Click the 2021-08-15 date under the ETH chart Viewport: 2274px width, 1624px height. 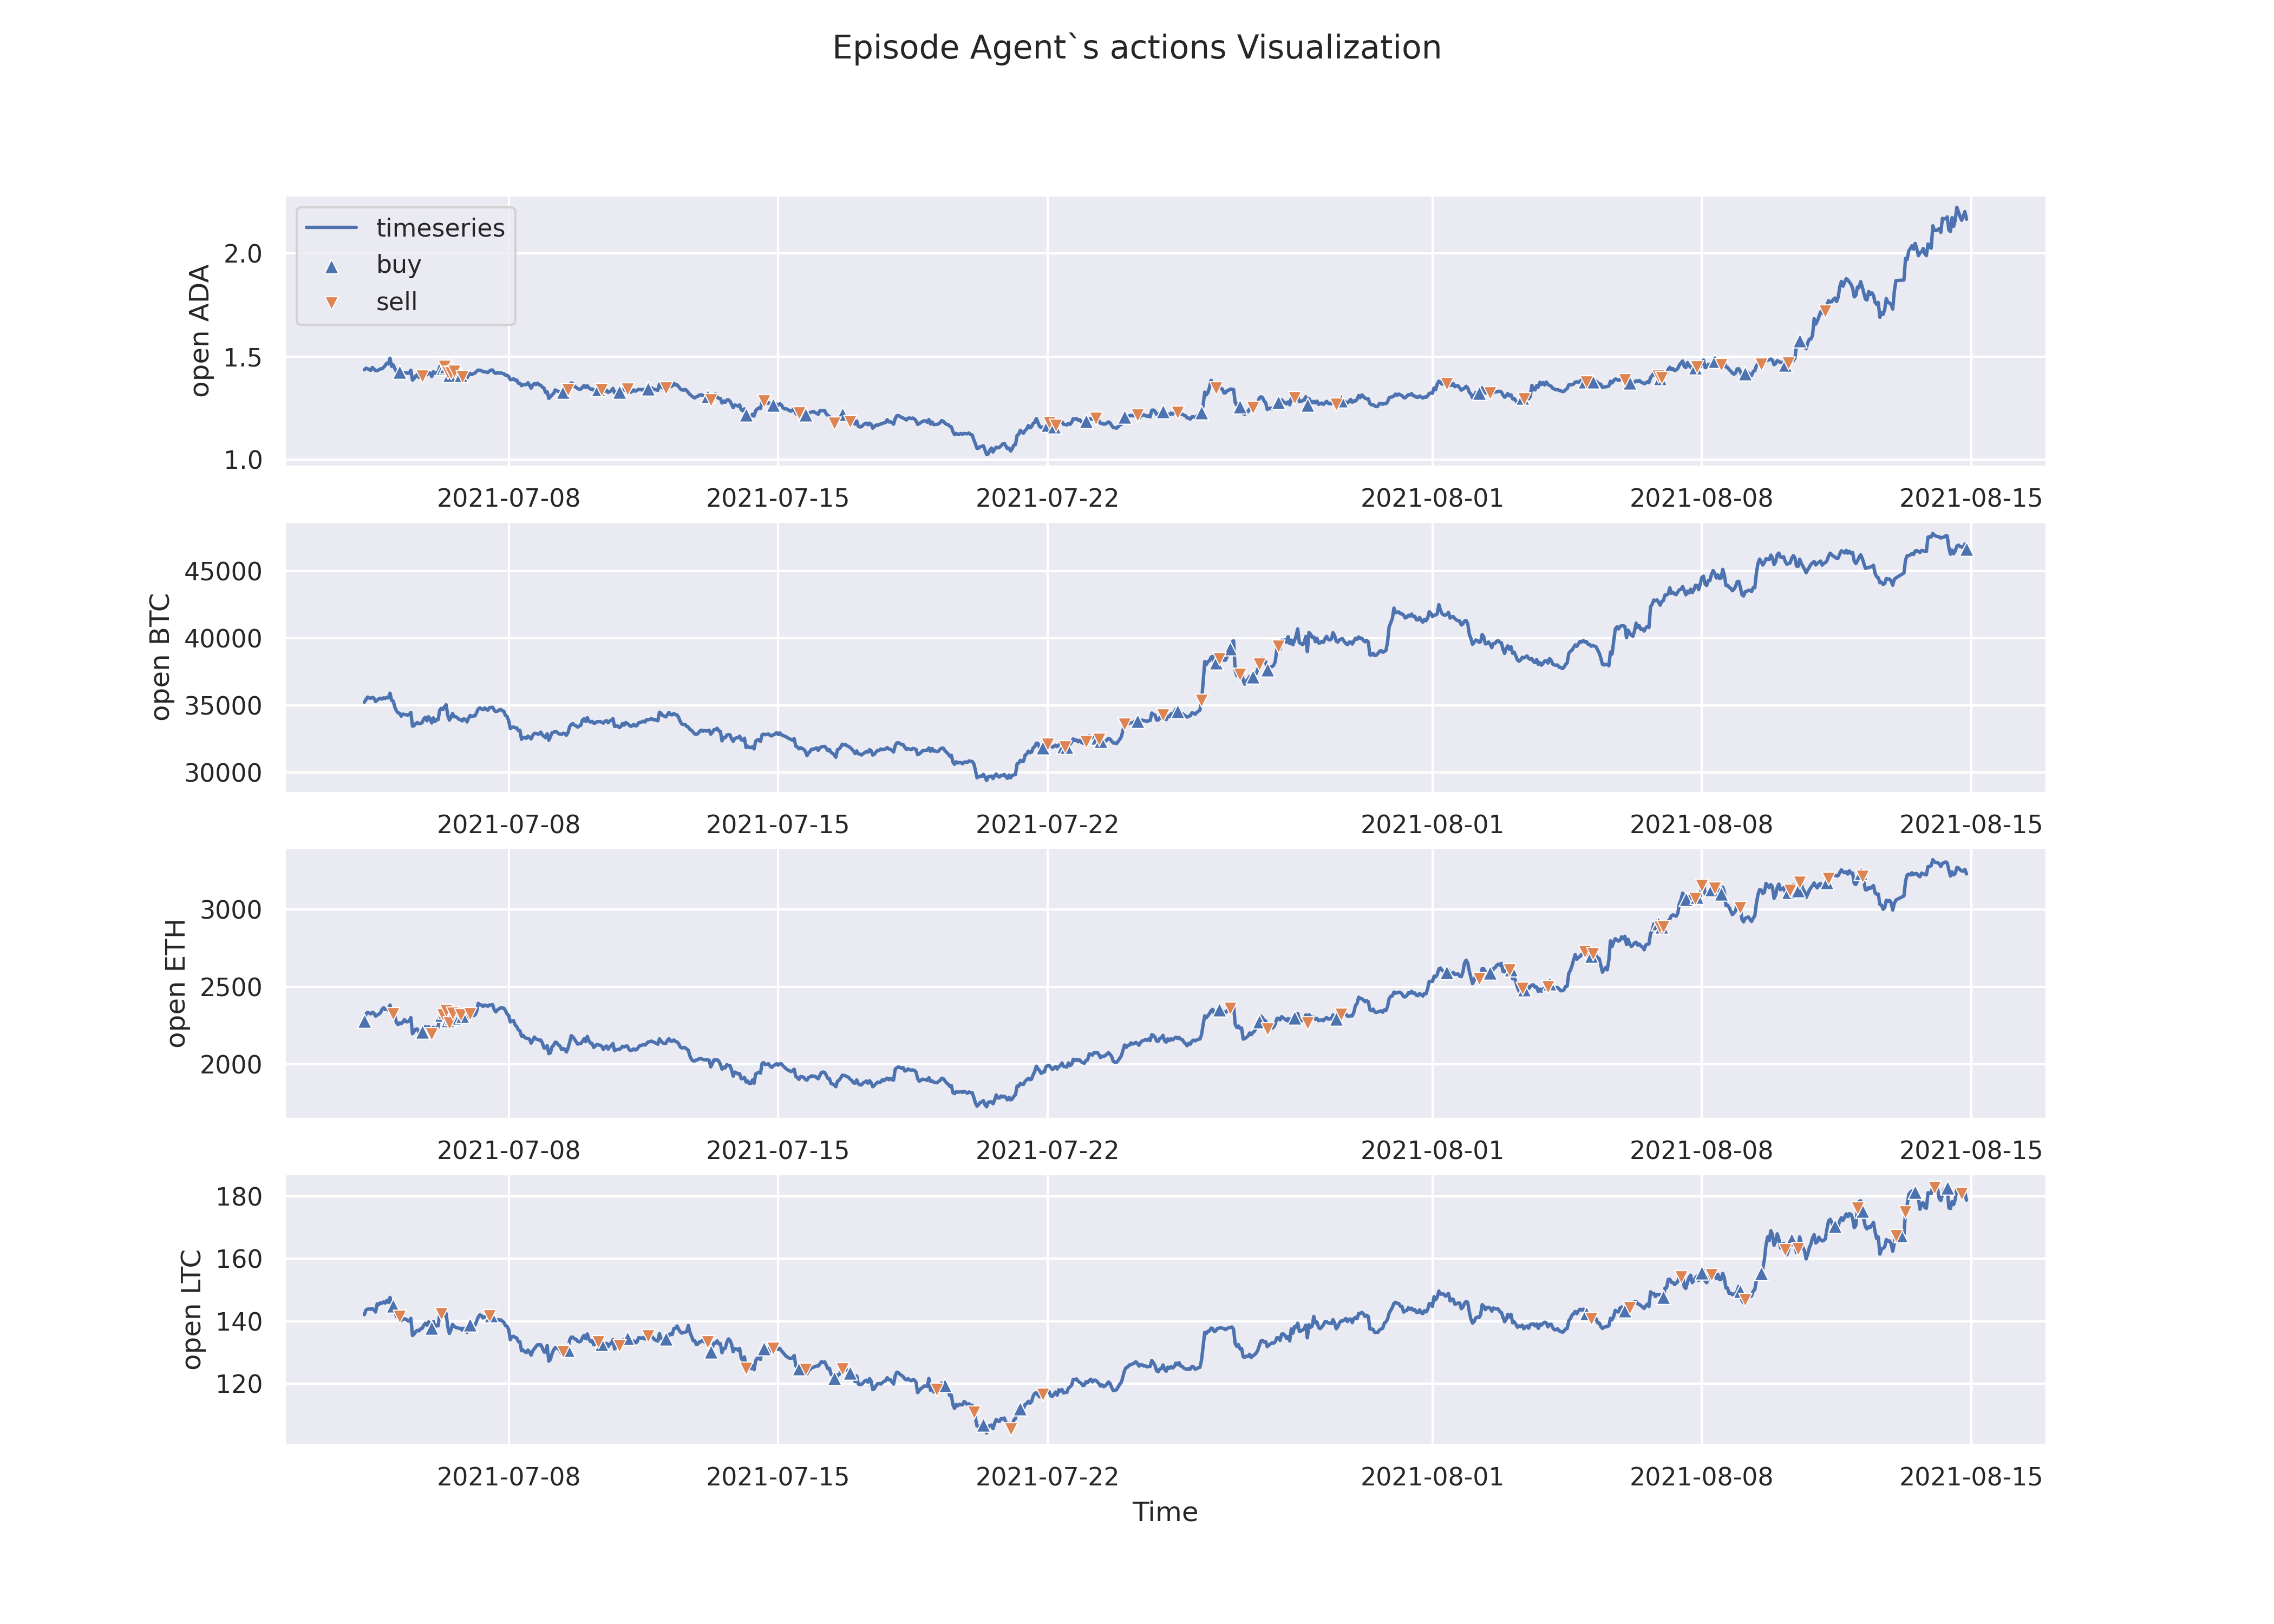click(1970, 1151)
